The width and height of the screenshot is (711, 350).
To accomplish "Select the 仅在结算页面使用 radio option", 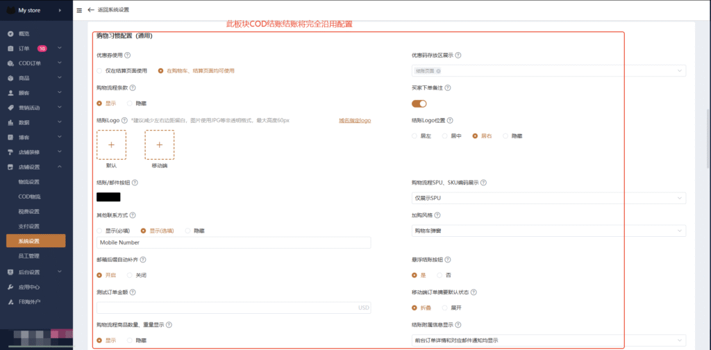I will pyautogui.click(x=100, y=70).
